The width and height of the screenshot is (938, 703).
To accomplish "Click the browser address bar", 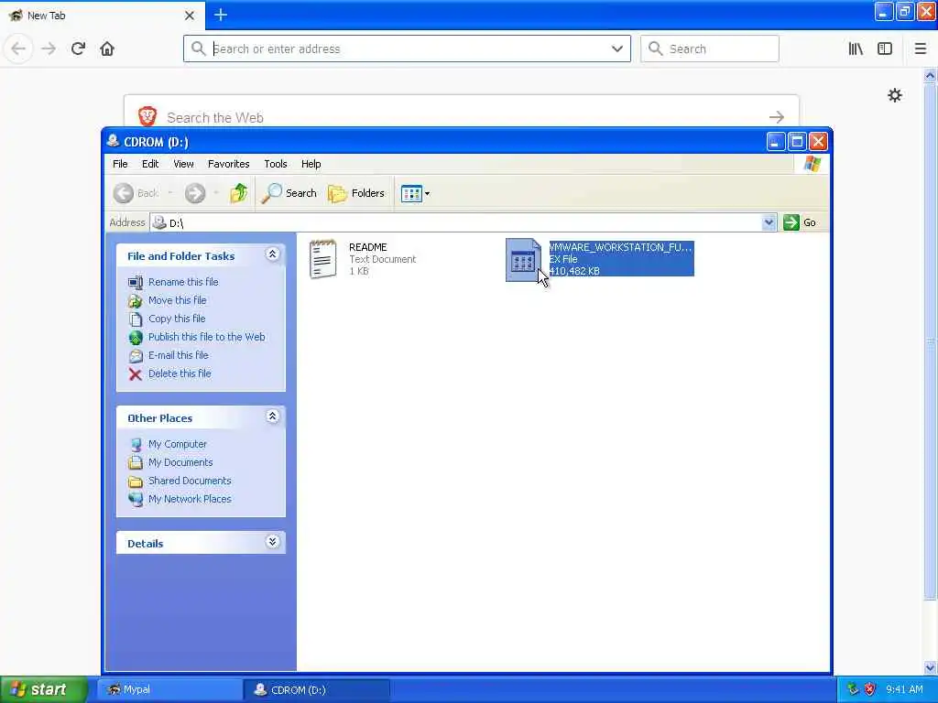I will [407, 49].
